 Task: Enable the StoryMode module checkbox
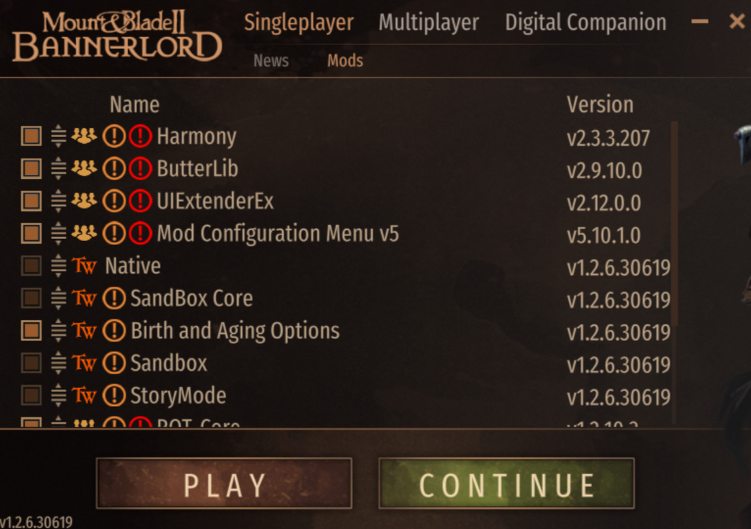click(x=31, y=395)
